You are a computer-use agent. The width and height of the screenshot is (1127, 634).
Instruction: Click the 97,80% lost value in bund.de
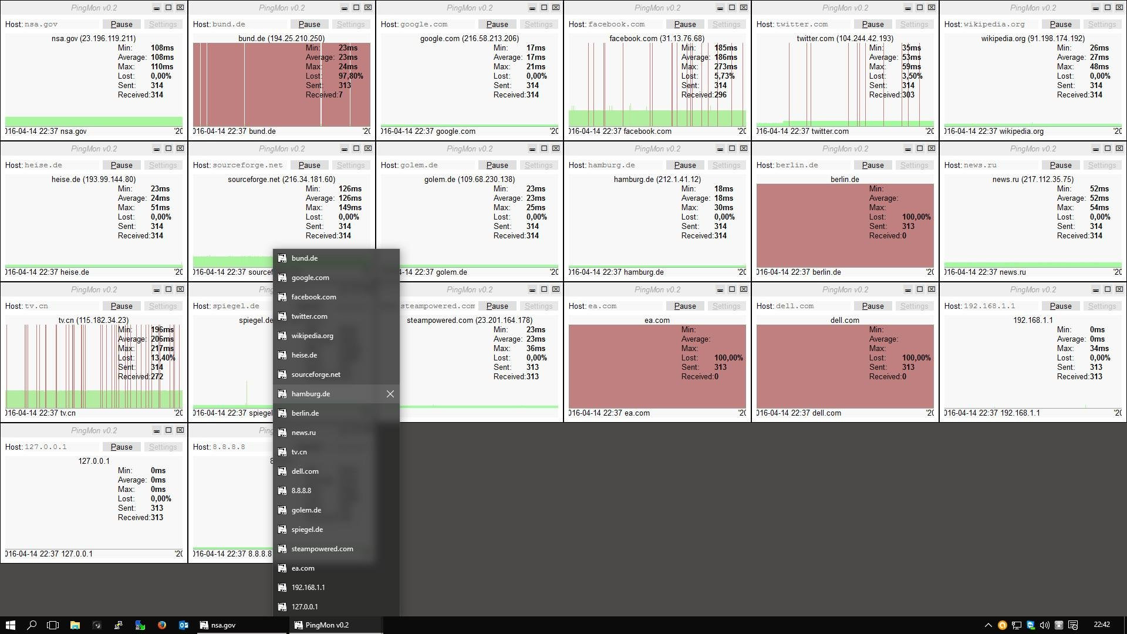(x=351, y=76)
